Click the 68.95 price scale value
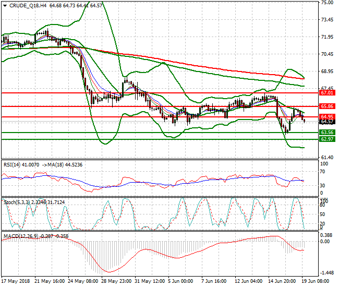This screenshot has height=287, width=339. click(328, 71)
